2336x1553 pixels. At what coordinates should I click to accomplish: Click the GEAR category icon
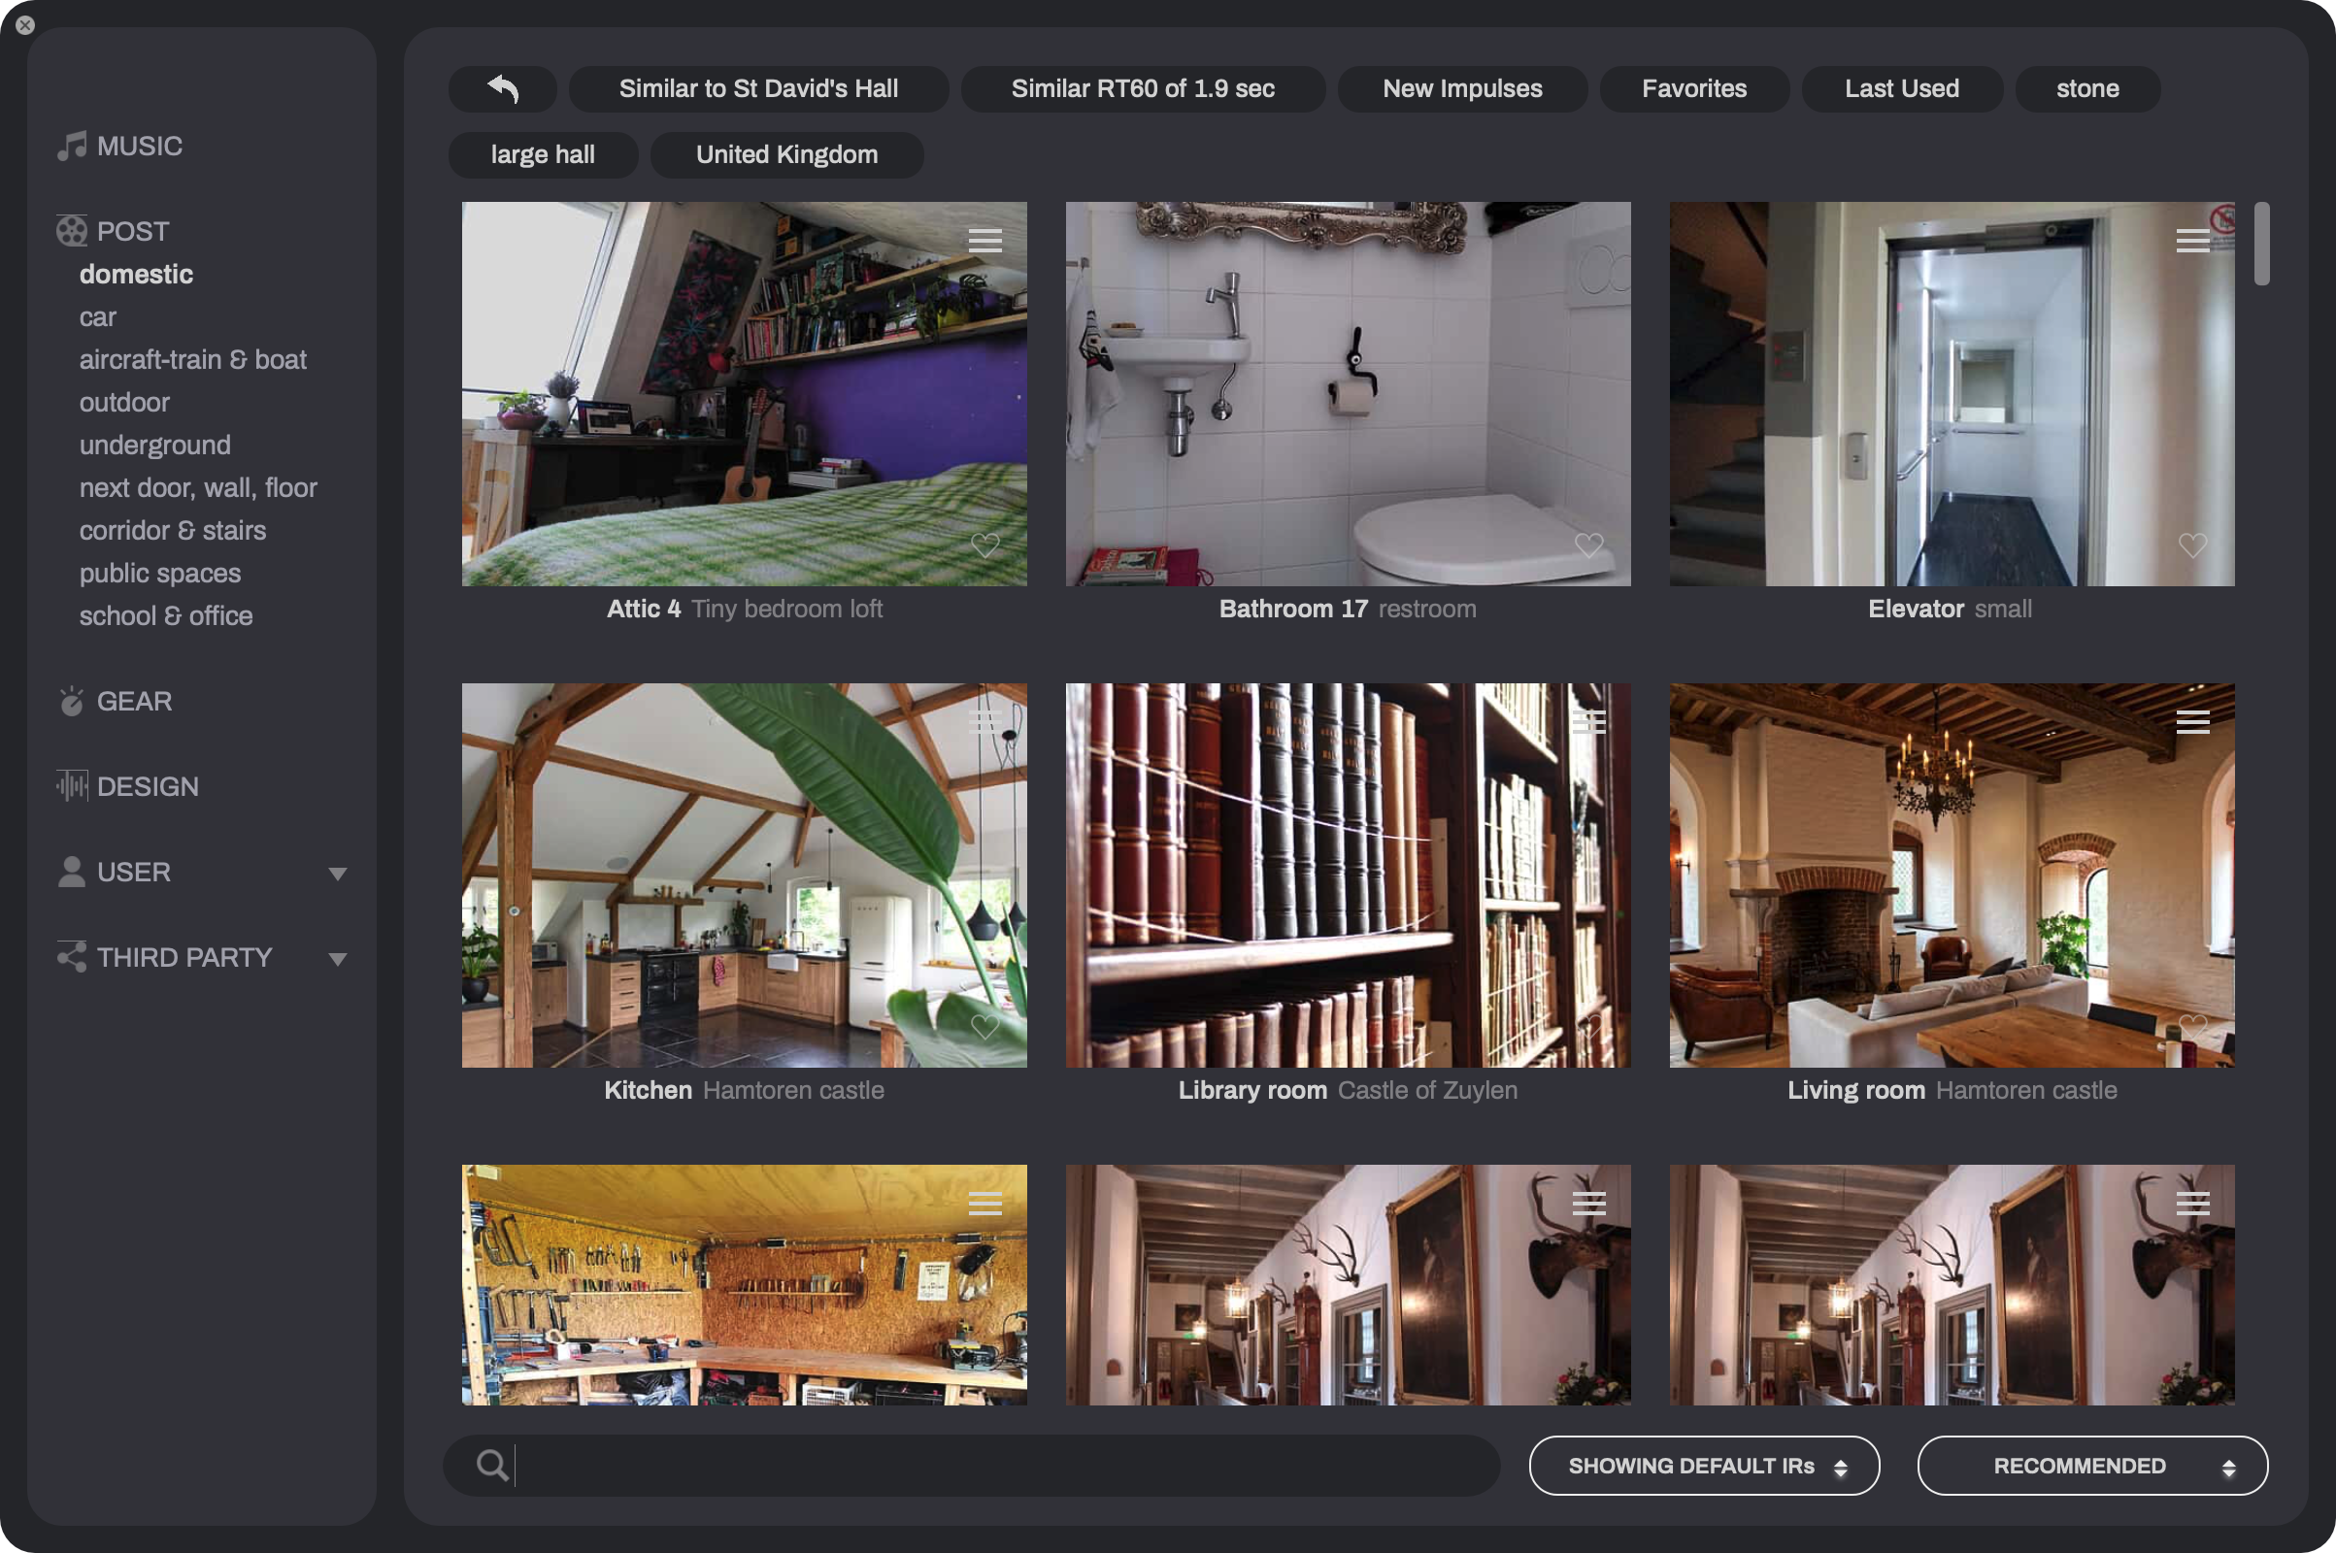(71, 701)
